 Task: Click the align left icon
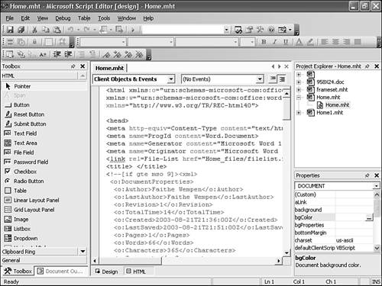coord(325,42)
